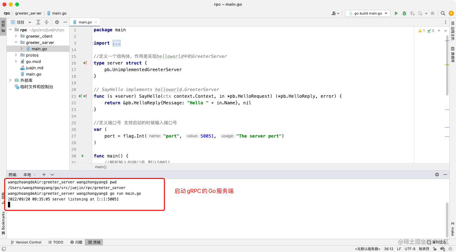Click cursor position 36:12 in status bar

coord(389,249)
